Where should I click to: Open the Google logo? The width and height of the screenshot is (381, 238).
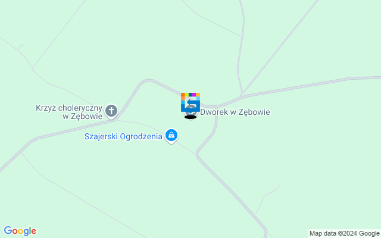[x=20, y=231]
